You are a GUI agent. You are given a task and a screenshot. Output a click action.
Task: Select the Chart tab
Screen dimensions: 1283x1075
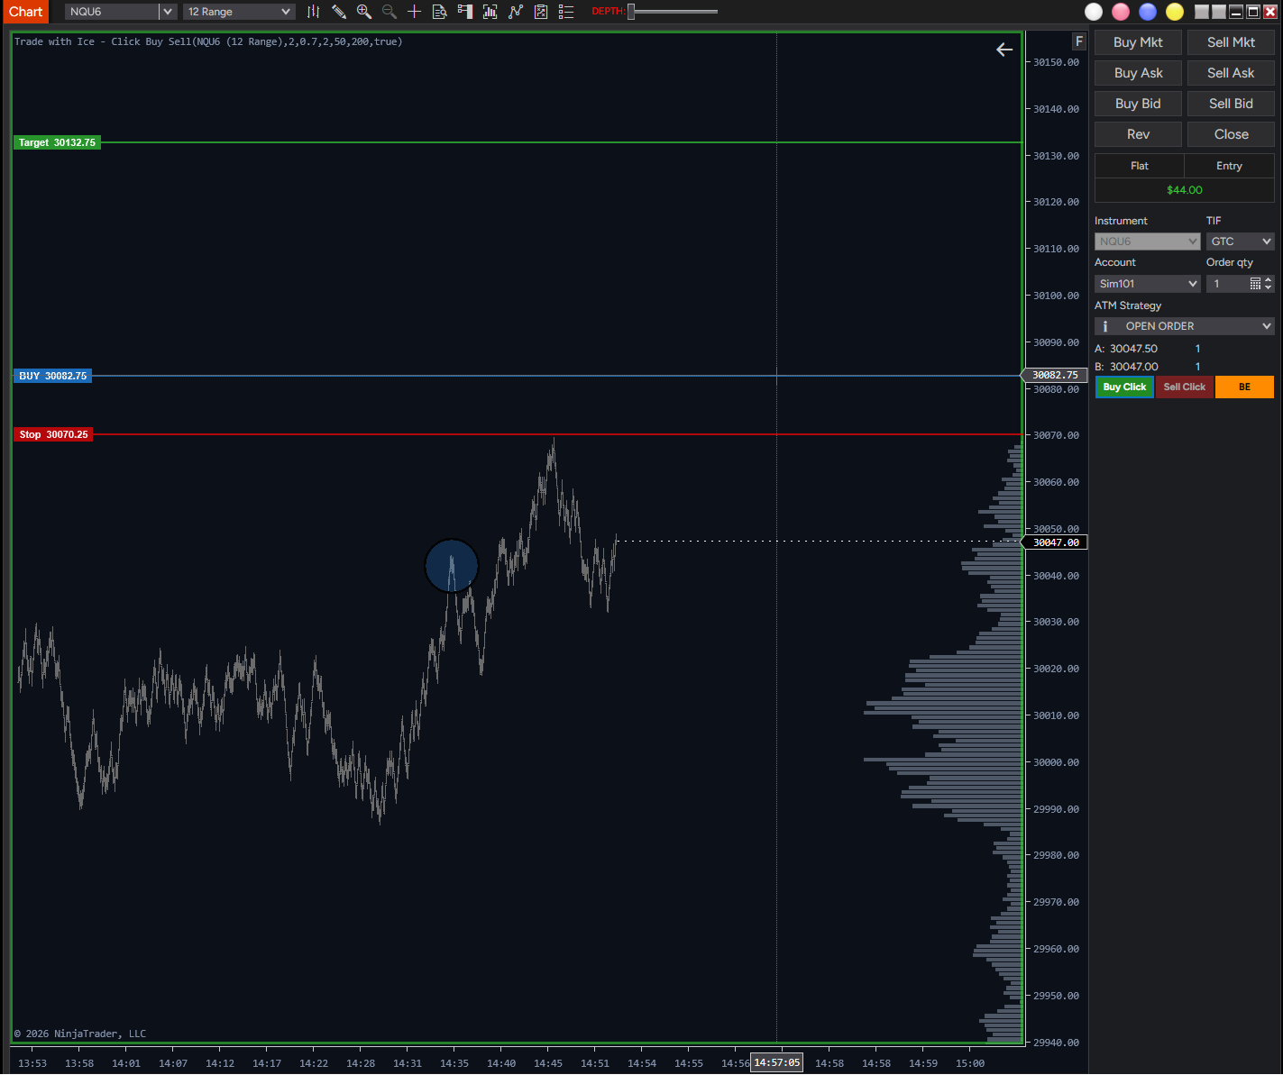[25, 12]
